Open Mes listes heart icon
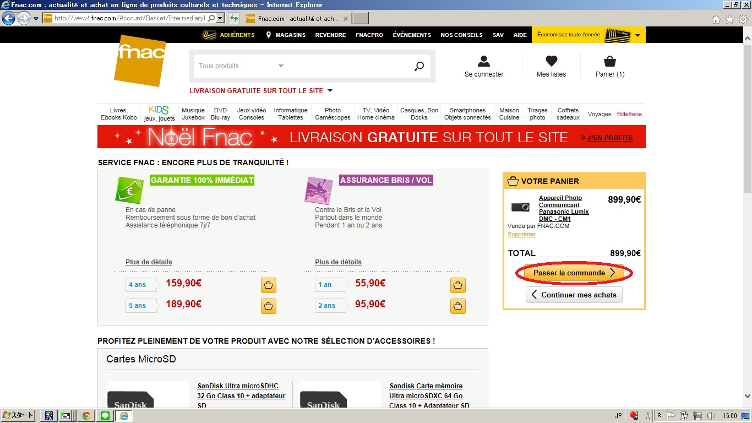The width and height of the screenshot is (752, 423). click(x=551, y=61)
